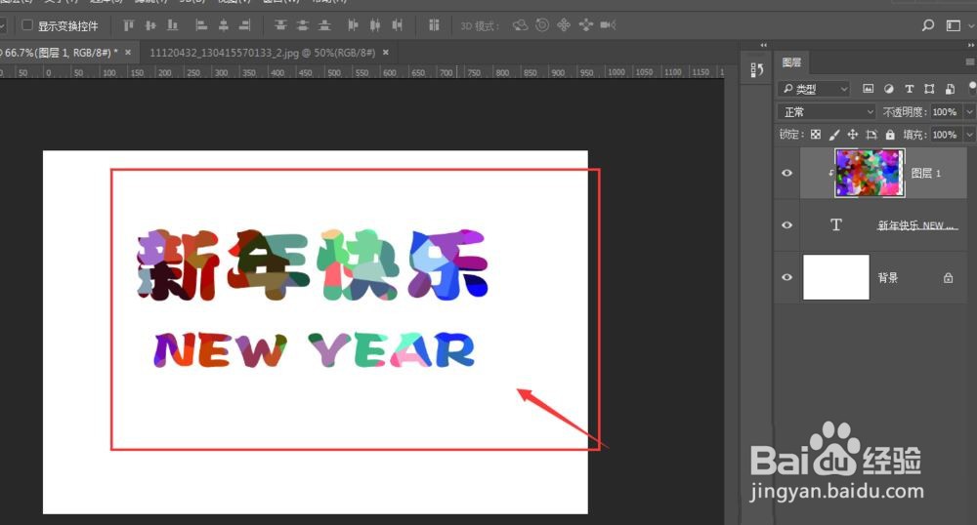Open the search magnifier icon in options bar

(x=928, y=25)
